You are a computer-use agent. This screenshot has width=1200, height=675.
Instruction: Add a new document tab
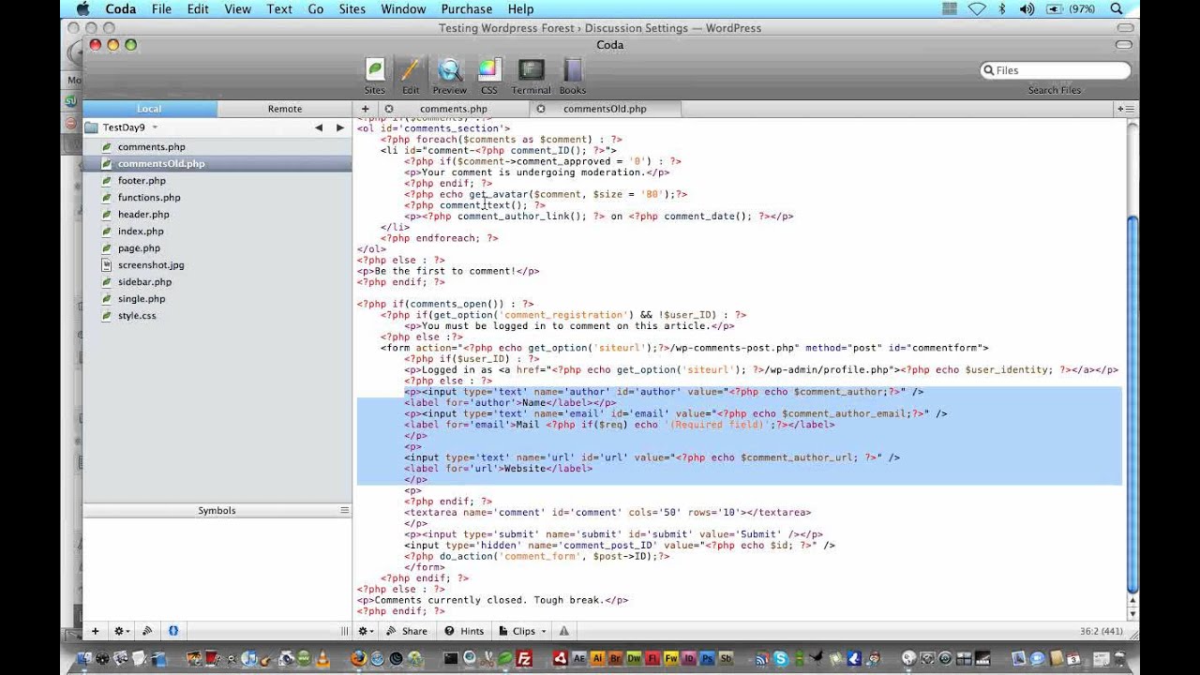click(x=365, y=109)
